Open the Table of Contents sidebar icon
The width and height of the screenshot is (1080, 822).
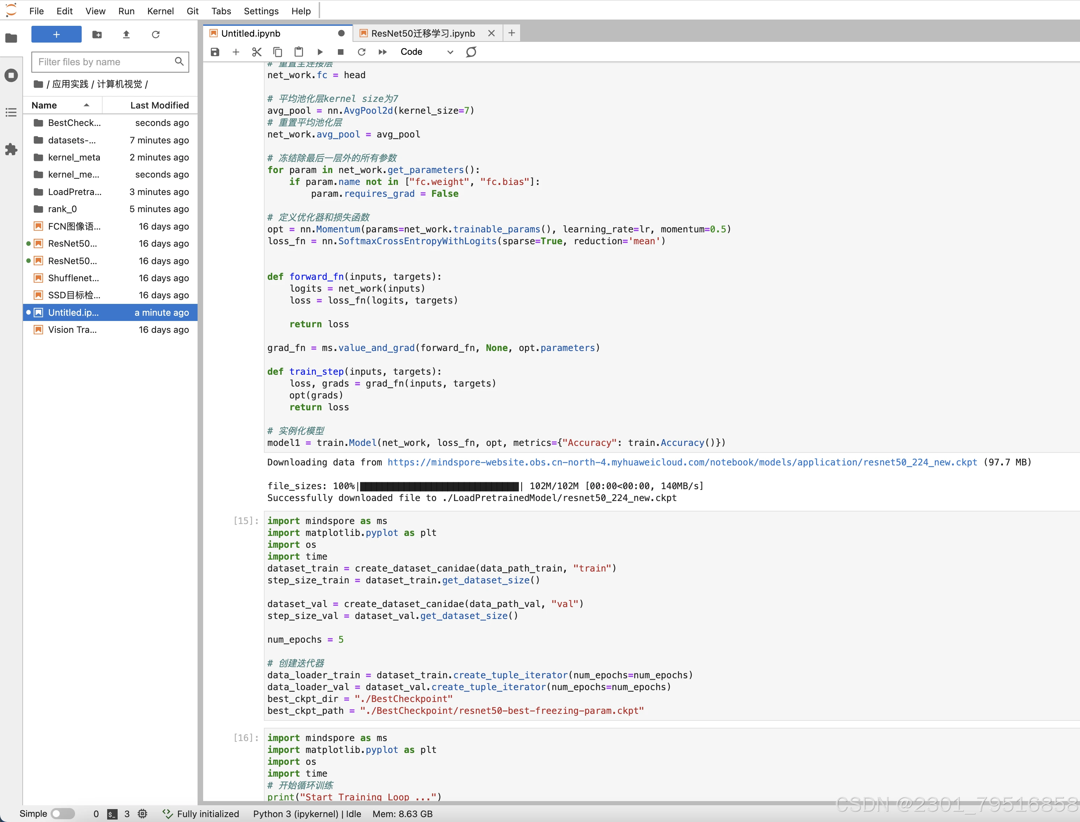tap(11, 113)
